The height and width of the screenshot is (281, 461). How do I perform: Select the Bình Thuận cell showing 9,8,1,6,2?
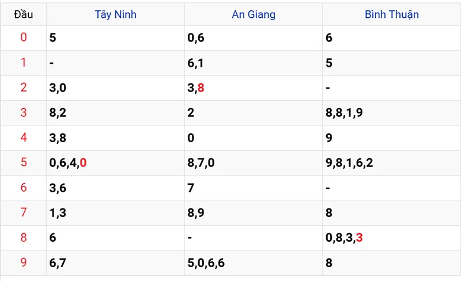[349, 163]
